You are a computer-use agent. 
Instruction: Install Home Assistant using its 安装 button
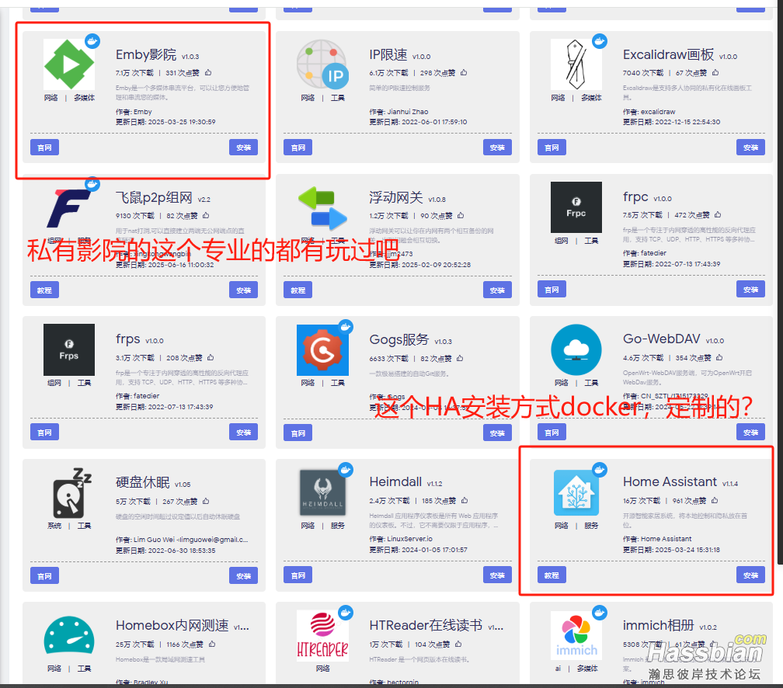[x=750, y=575]
